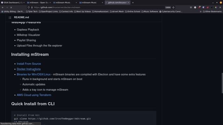This screenshot has width=223, height=125.
Task: Click the git clone command line text
Action: (52, 119)
